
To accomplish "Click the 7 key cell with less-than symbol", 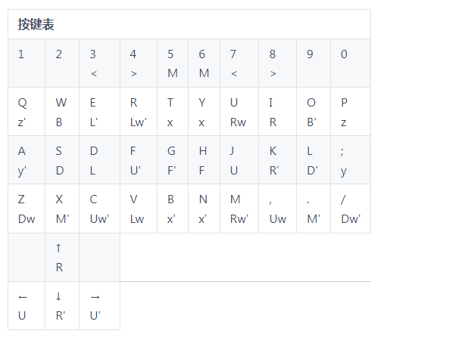I will pos(239,63).
